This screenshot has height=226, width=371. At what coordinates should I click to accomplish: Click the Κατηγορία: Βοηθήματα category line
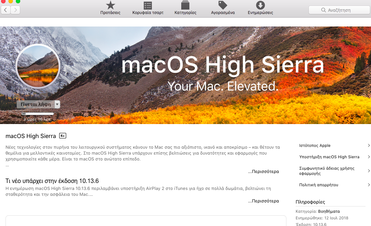pos(318,211)
